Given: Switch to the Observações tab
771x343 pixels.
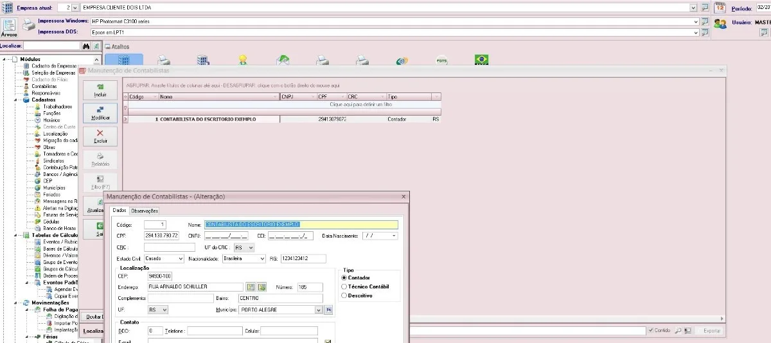Looking at the screenshot, I should (145, 211).
